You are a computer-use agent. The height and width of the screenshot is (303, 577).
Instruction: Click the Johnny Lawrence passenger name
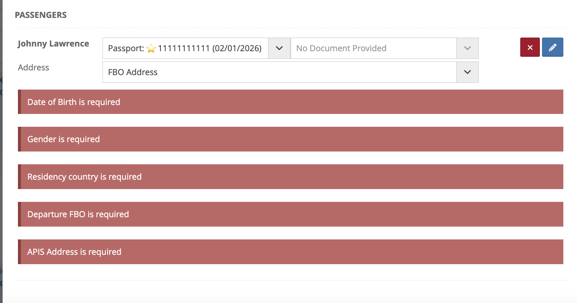(53, 44)
